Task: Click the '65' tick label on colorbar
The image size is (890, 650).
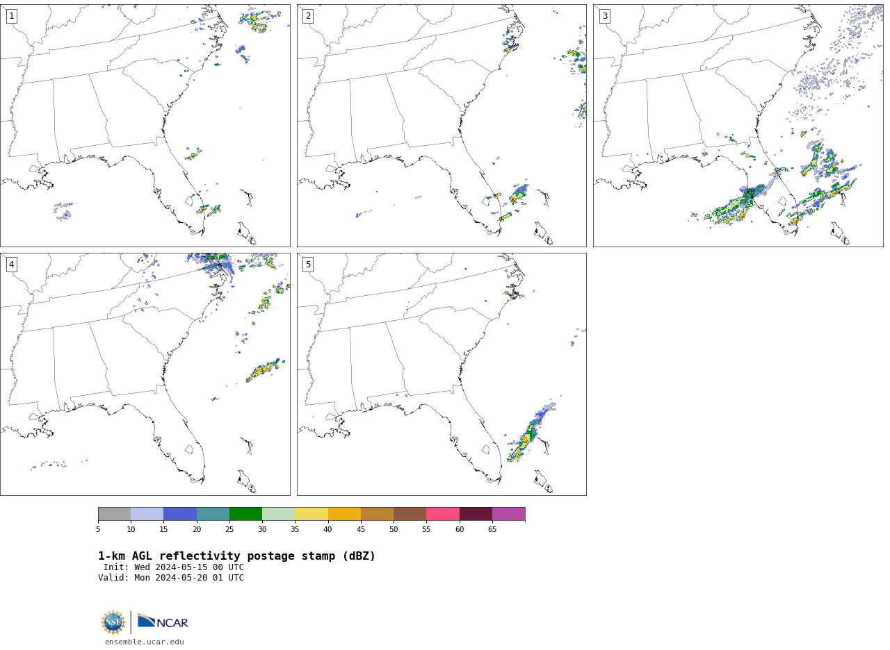Action: tap(492, 530)
